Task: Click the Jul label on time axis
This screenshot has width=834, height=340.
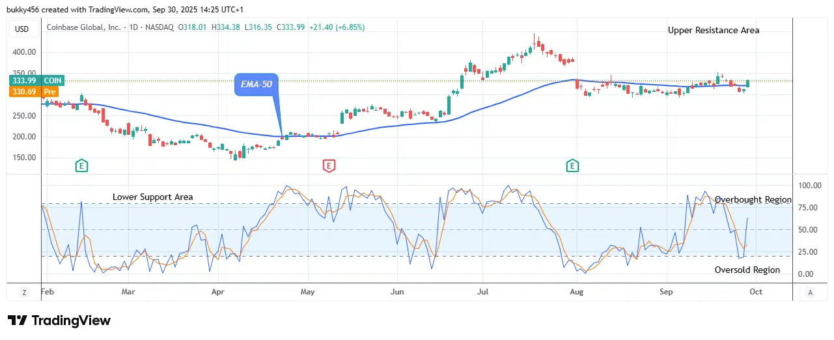Action: (x=482, y=292)
